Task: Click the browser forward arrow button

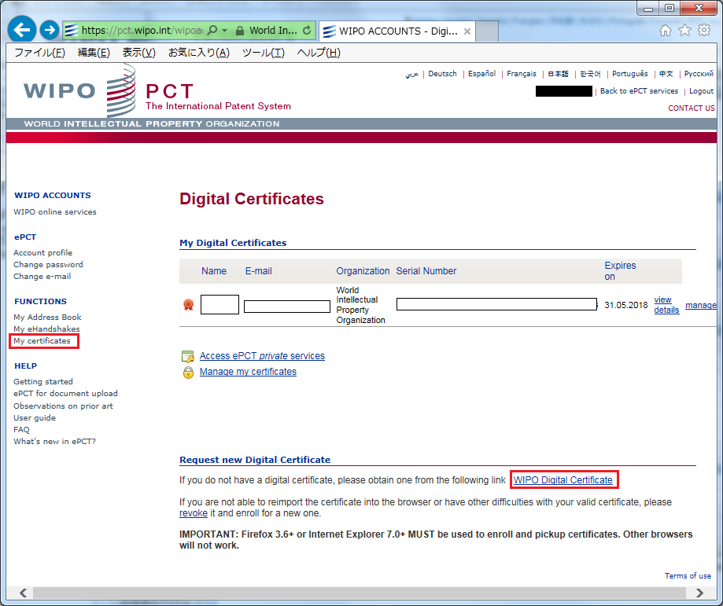Action: (x=50, y=30)
